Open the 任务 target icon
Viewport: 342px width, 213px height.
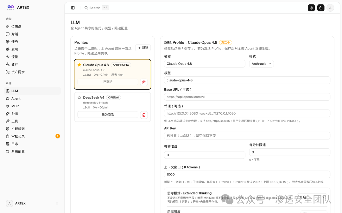[x=8, y=42]
